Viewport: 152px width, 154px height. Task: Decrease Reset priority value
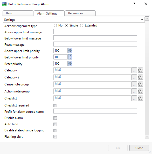pyautogui.click(x=70, y=65)
